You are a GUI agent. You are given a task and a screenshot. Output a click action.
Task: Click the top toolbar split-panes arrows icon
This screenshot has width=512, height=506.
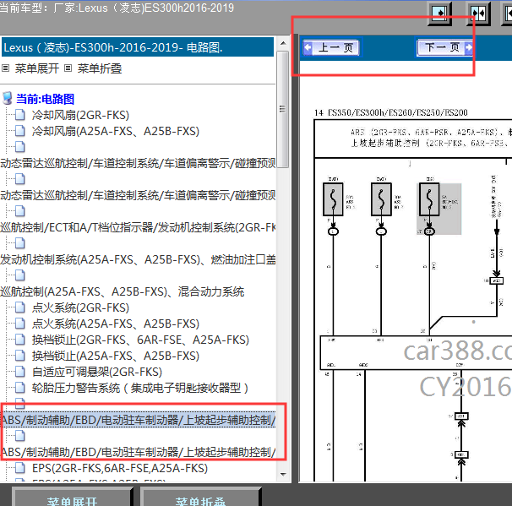click(x=478, y=14)
